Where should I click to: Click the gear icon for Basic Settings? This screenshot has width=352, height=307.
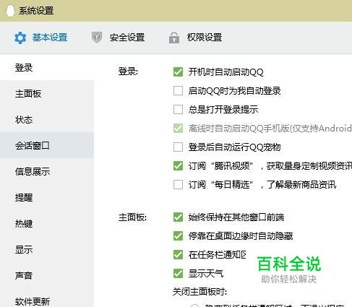(20, 38)
